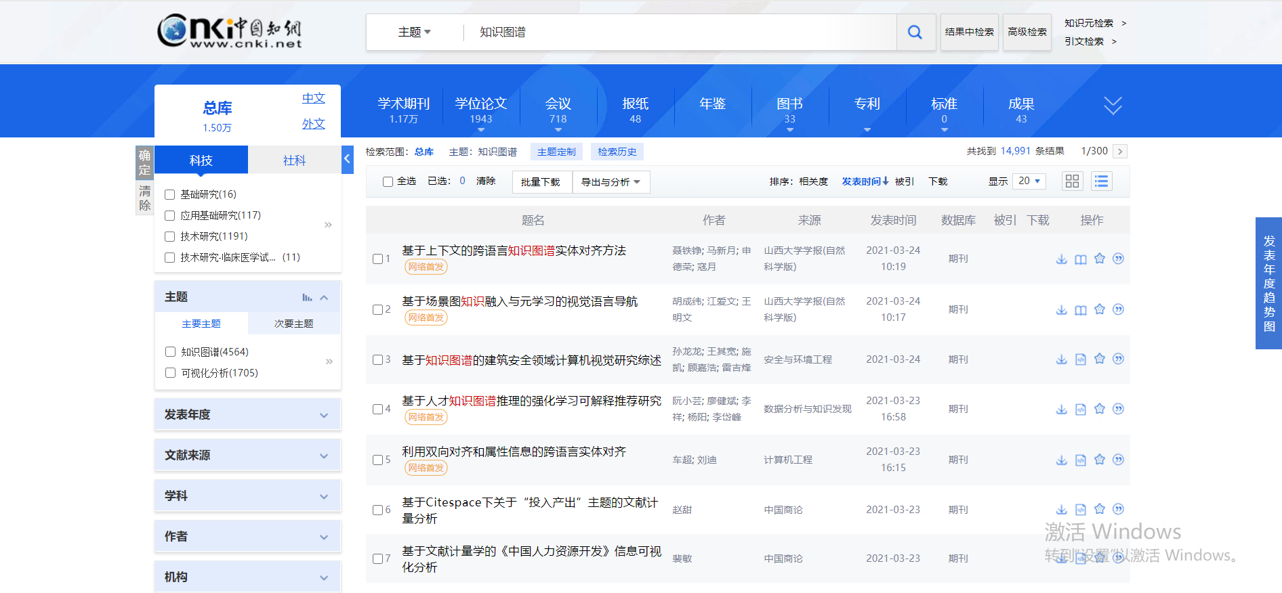Image resolution: width=1282 pixels, height=593 pixels.
Task: Click the 批量下载 button
Action: tap(541, 182)
